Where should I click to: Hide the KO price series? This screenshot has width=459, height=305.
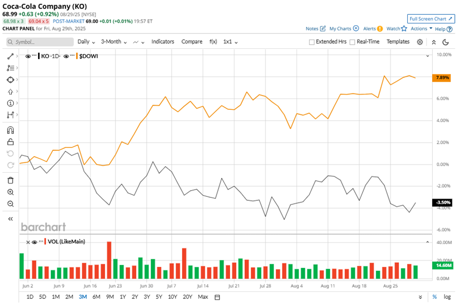coord(28,56)
